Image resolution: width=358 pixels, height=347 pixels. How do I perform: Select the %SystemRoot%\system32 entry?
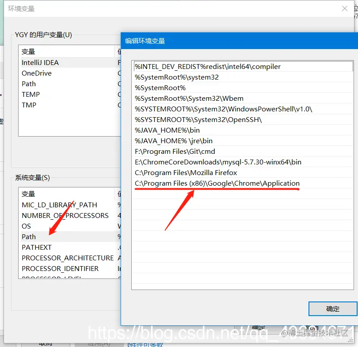point(243,77)
